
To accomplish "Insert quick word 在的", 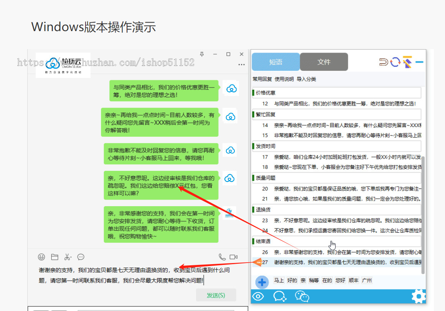I will (327, 280).
